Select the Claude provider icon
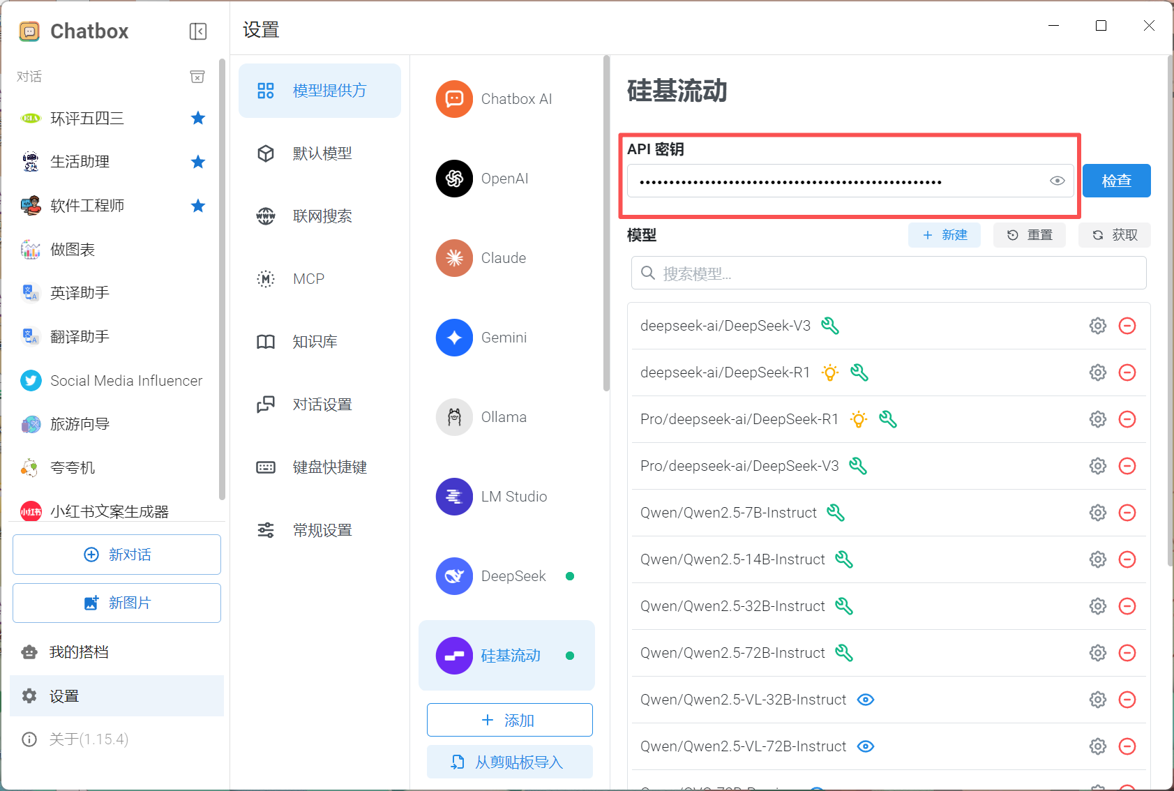1174x791 pixels. 454,258
